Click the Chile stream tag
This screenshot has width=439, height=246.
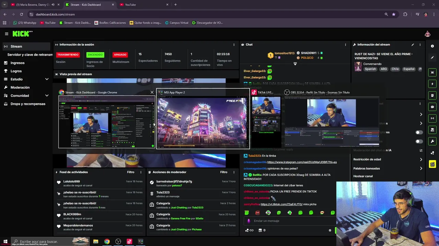(x=395, y=69)
